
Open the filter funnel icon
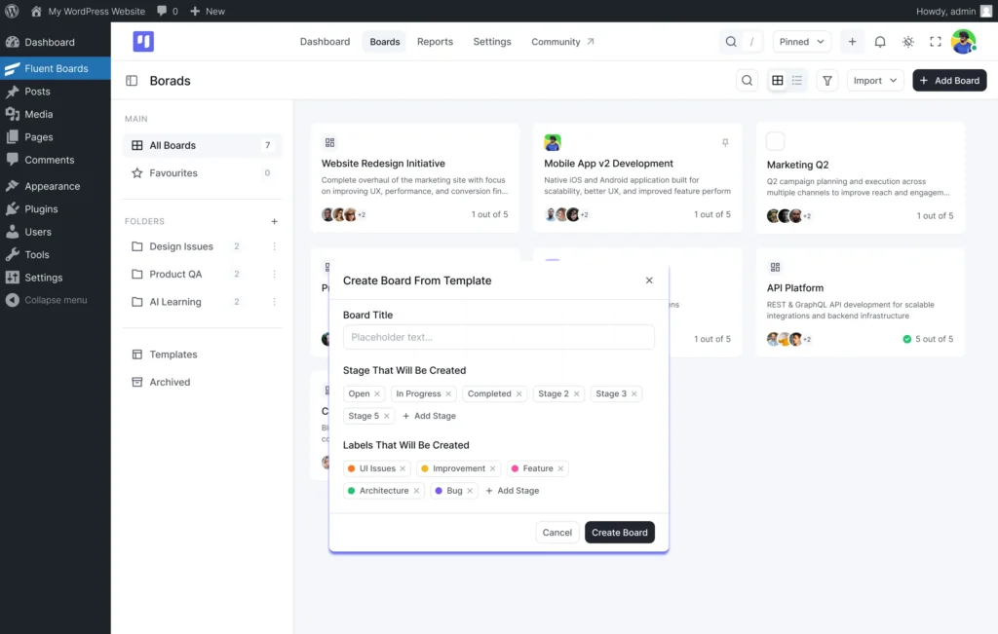(x=826, y=81)
